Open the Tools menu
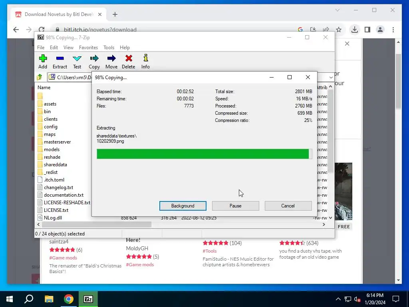409x307 pixels. [109, 48]
